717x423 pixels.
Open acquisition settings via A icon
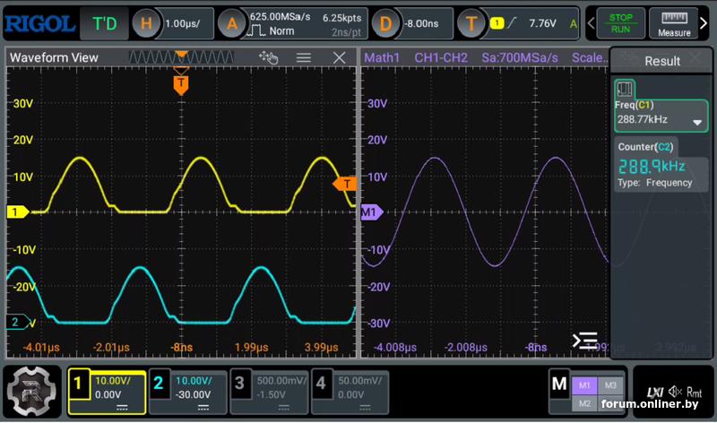232,23
